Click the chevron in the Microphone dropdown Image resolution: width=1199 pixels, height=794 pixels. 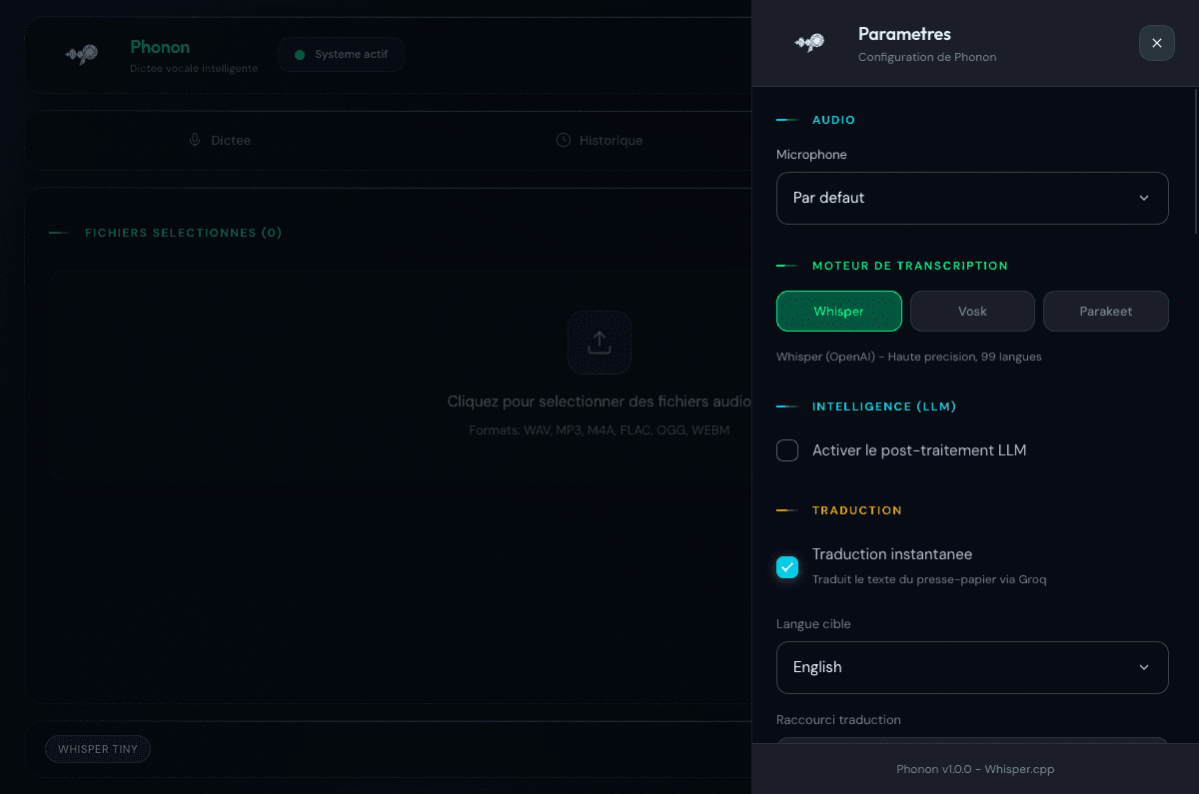coord(1144,198)
